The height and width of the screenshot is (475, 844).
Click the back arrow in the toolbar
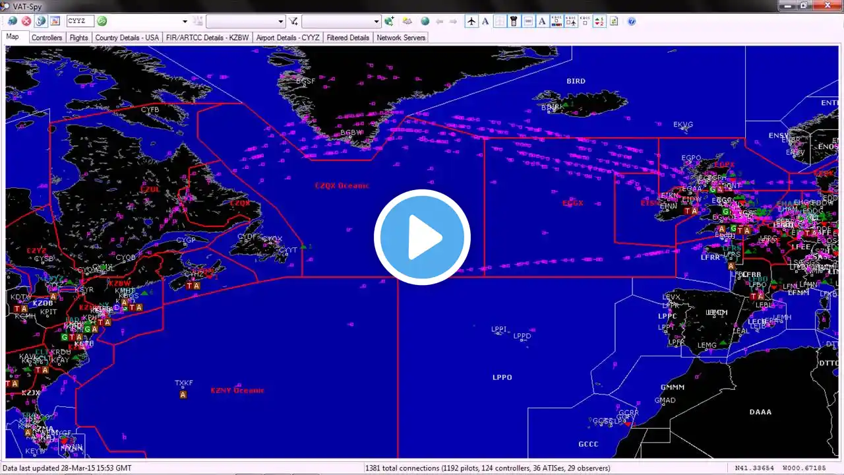tap(440, 21)
